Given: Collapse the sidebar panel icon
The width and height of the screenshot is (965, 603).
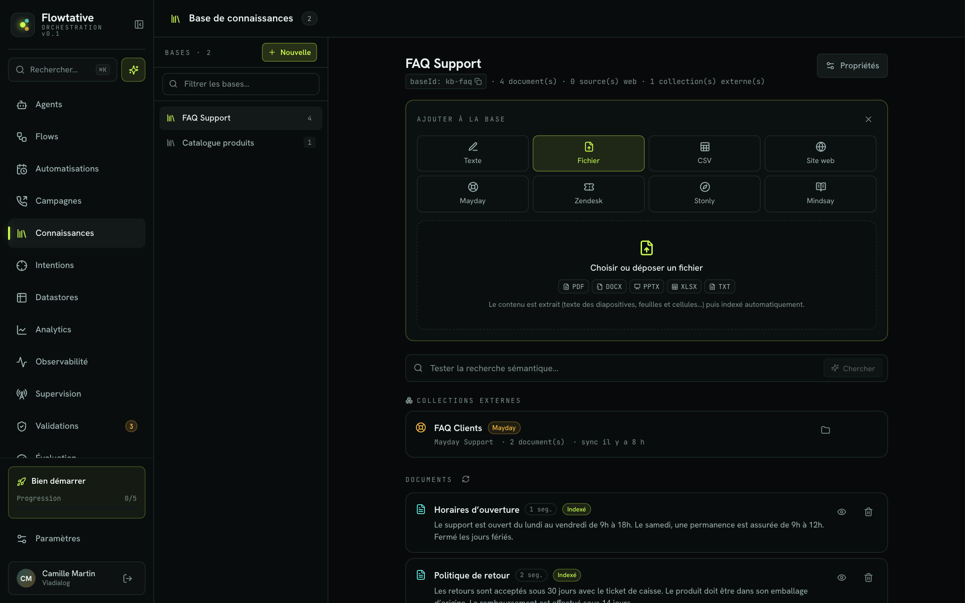Looking at the screenshot, I should pos(139,25).
